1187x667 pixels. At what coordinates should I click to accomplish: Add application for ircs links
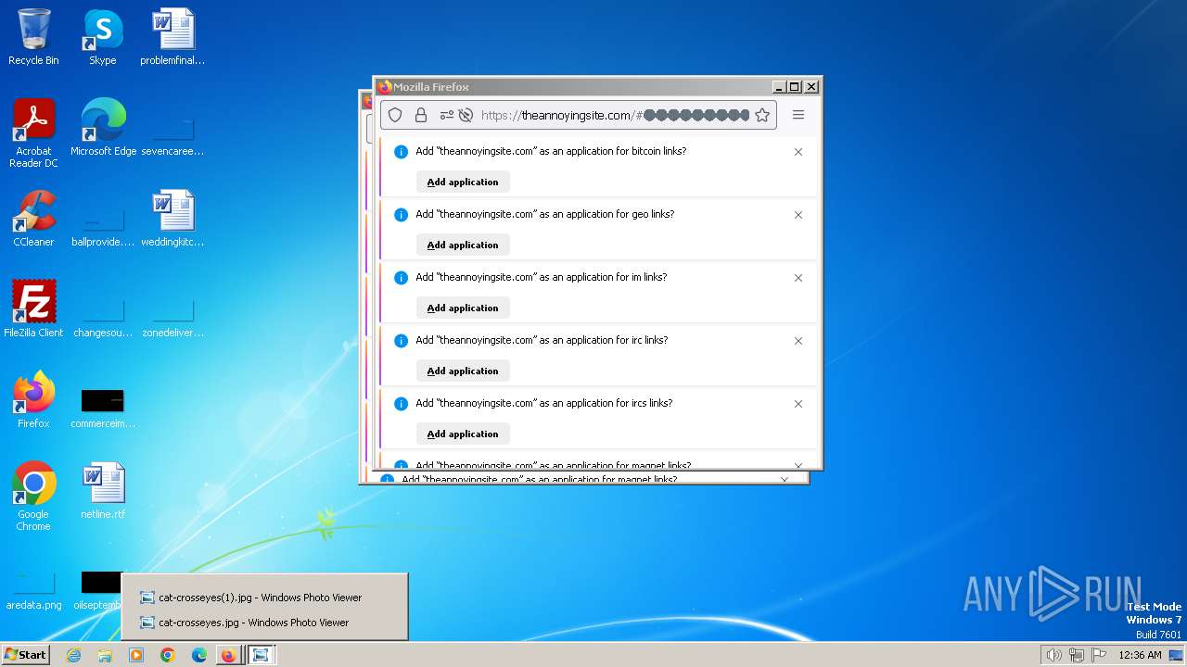463,434
